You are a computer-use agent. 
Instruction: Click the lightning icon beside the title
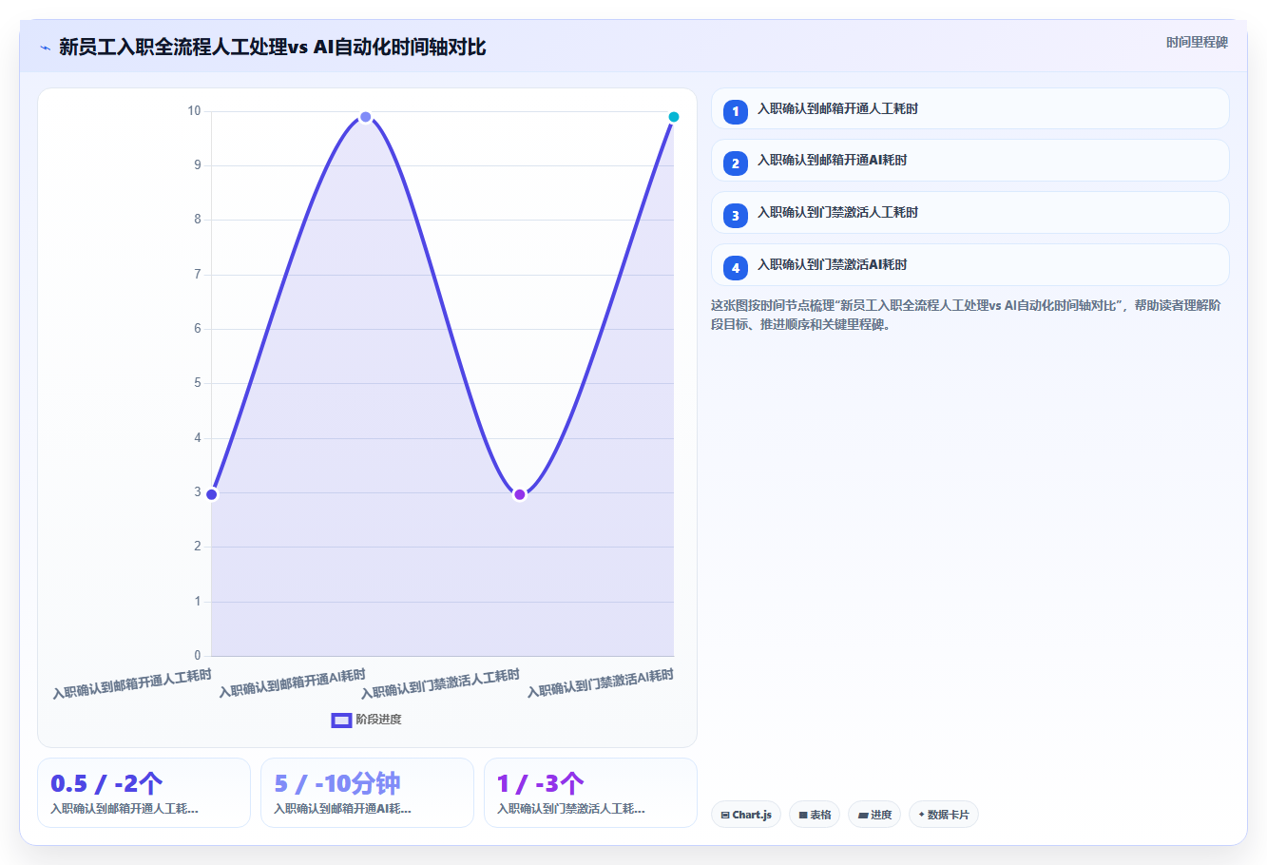(x=45, y=48)
